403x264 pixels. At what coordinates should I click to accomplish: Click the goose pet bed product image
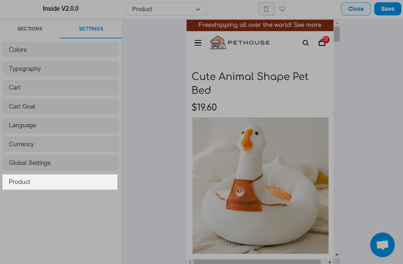click(260, 186)
